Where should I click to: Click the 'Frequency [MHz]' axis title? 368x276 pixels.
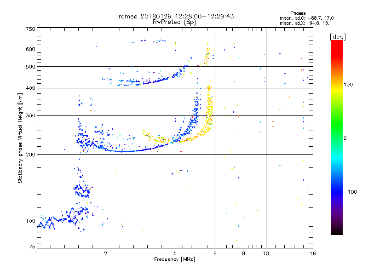point(174,259)
